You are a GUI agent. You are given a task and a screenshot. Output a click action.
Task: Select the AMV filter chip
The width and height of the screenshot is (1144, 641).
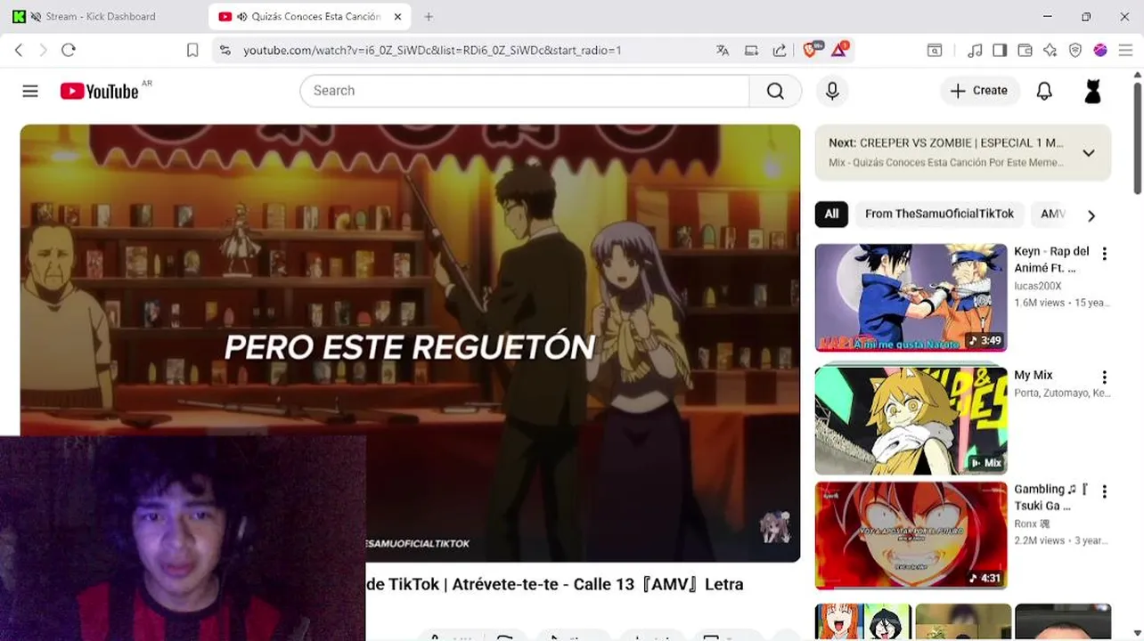coord(1053,214)
